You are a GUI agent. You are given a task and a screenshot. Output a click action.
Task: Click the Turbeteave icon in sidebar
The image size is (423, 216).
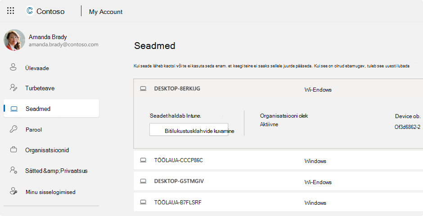click(13, 88)
